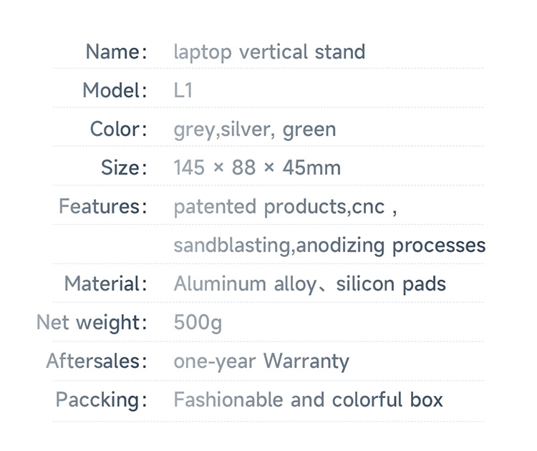Click the model value "L1"
The height and width of the screenshot is (451, 537).
183,91
